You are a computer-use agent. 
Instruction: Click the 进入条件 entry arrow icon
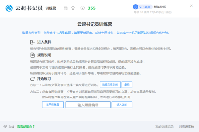coord(33,42)
